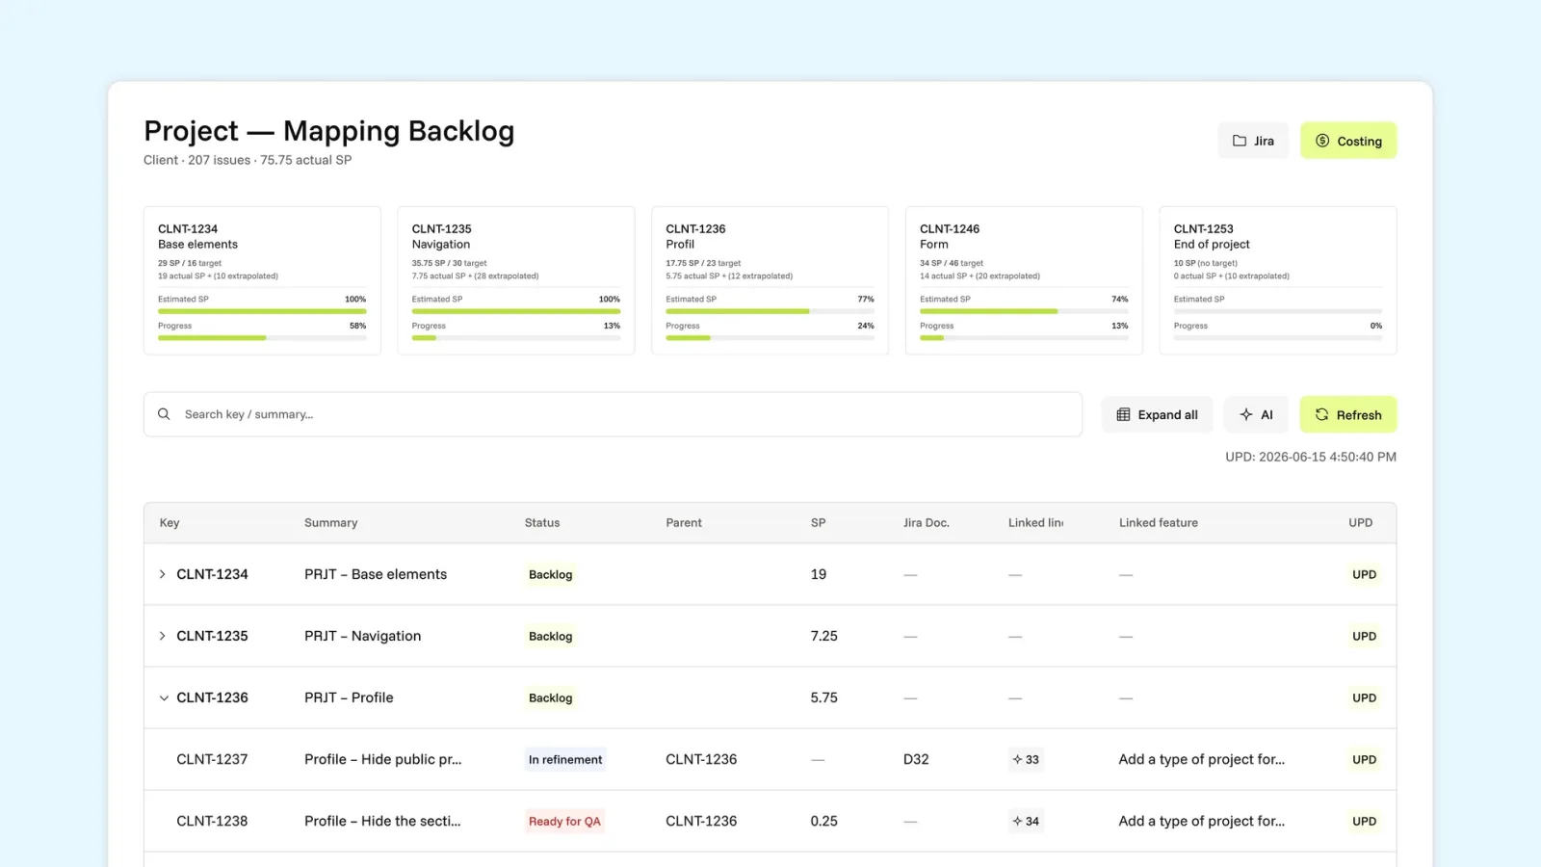Click the circular arrows Refresh icon
The width and height of the screenshot is (1541, 867).
click(x=1322, y=415)
